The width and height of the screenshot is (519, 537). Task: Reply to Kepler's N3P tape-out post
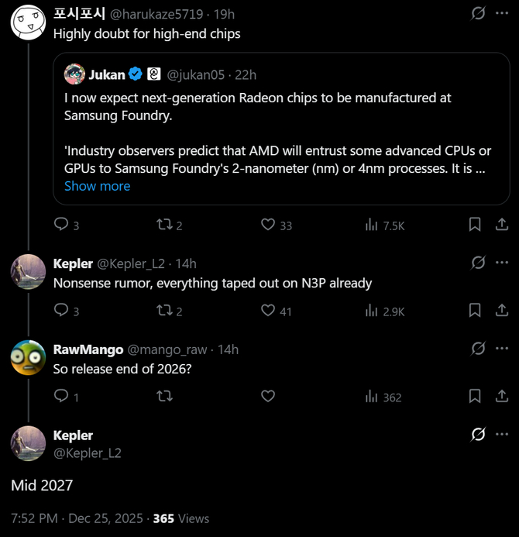[61, 311]
